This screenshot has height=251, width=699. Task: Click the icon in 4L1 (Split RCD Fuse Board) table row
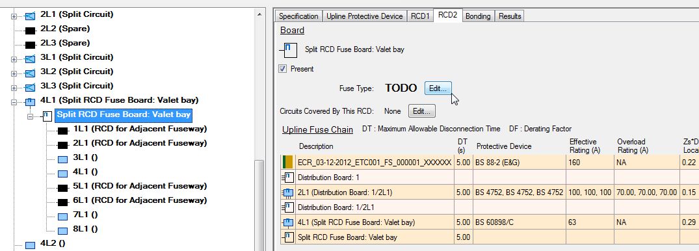[289, 222]
